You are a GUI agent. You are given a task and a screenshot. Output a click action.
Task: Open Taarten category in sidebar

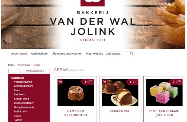click(18, 120)
